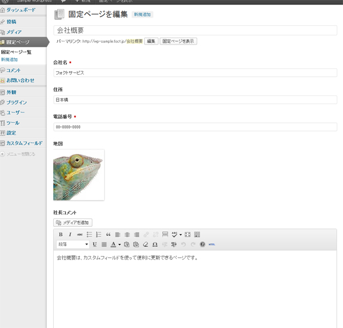This screenshot has height=328, width=343.
Task: Click the 新規追加 link beside the page heading
Action: coord(142,14)
